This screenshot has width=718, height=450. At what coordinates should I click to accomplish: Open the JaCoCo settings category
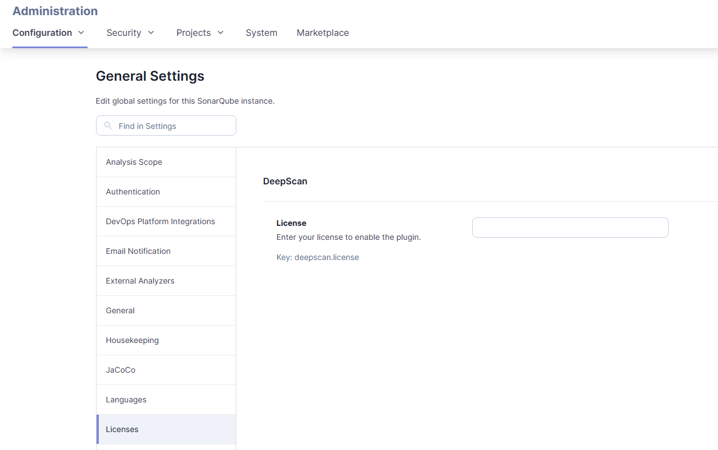(166, 370)
